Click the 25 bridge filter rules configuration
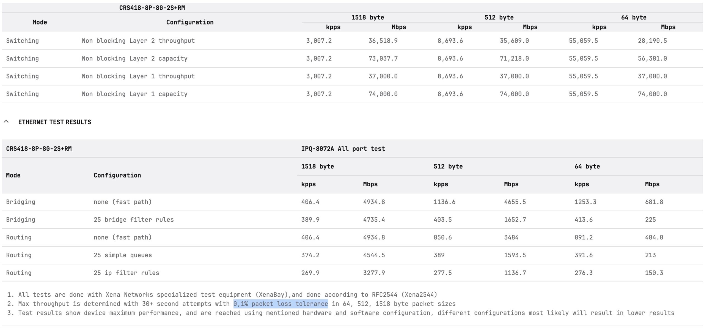This screenshot has height=333, width=704. [134, 220]
